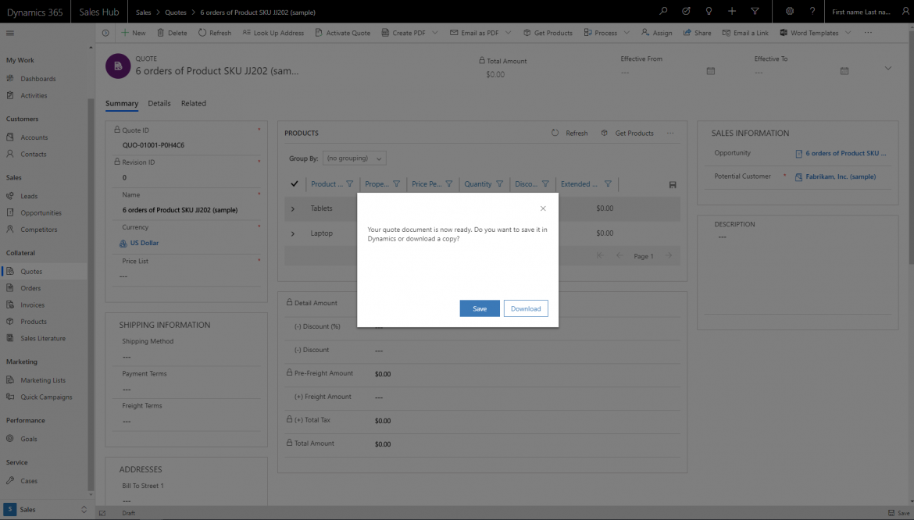The width and height of the screenshot is (914, 520).
Task: Open Activities in the sidebar
Action: [34, 95]
